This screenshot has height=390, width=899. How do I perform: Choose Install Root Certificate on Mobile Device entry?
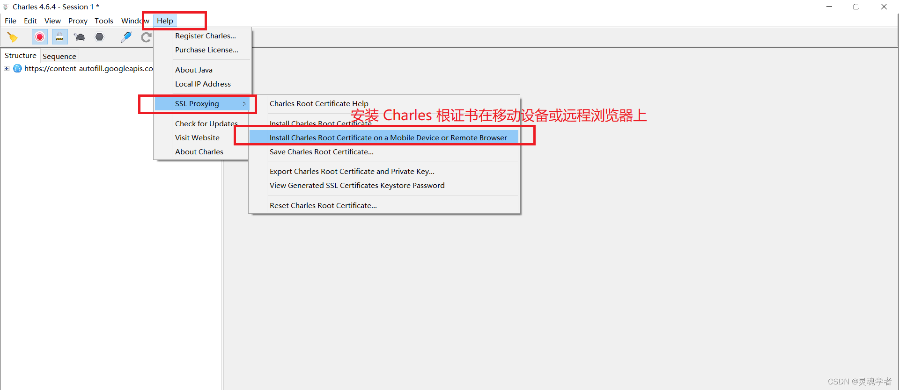tap(384, 137)
